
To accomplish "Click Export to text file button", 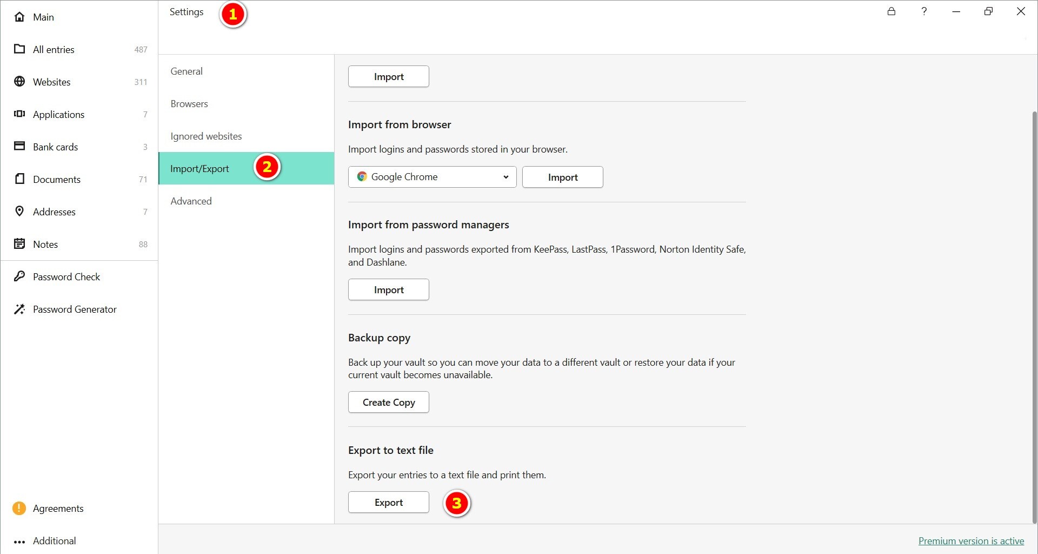I will (388, 502).
